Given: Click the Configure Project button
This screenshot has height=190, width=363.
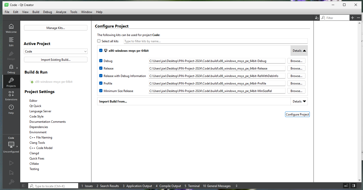Looking at the screenshot, I should point(297,114).
